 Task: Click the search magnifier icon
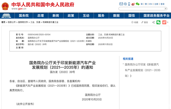pyautogui.click(x=165, y=9)
